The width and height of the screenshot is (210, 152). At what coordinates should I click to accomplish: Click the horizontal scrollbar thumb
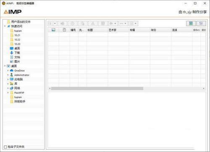tap(97, 89)
